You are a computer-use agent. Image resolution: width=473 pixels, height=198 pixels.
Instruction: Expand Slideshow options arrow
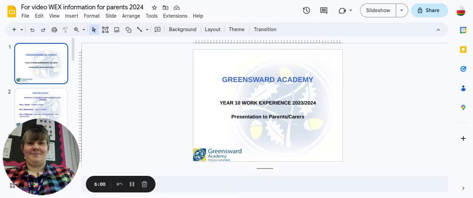(402, 10)
